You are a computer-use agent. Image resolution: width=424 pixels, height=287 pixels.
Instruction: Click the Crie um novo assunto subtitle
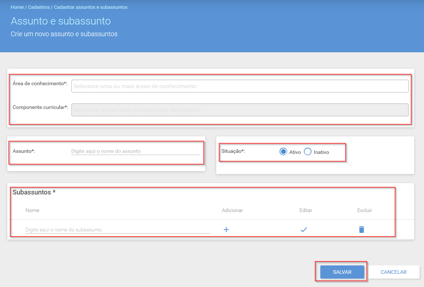[64, 34]
